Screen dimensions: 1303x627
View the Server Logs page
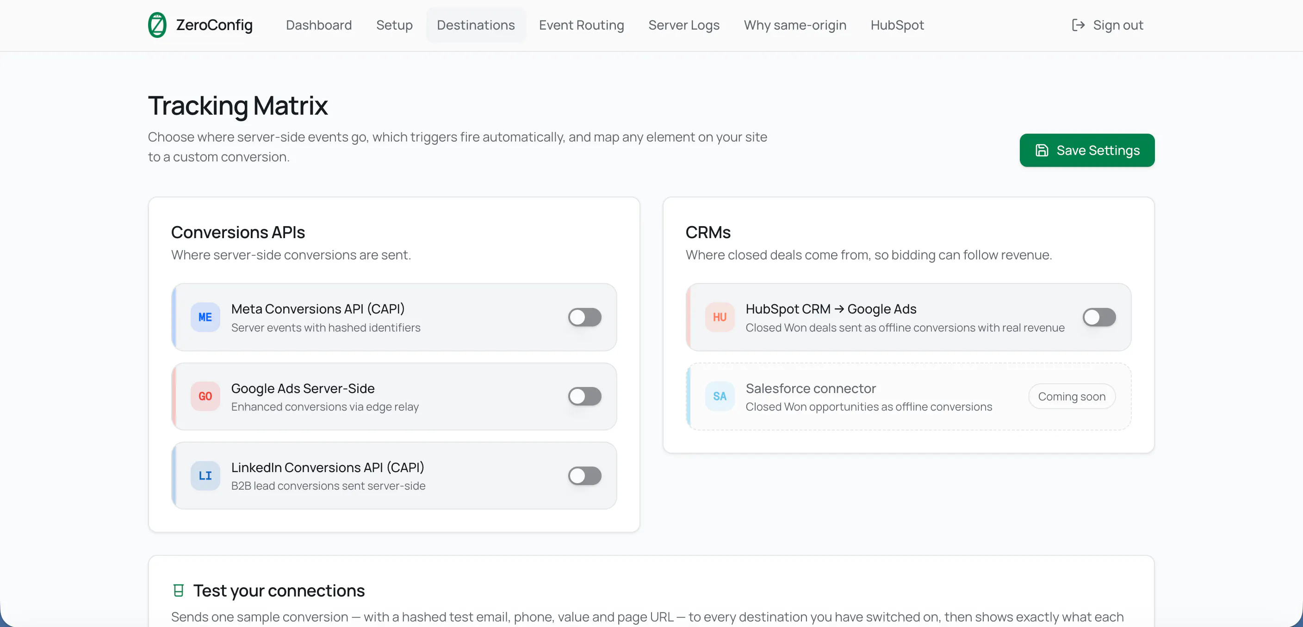click(684, 25)
